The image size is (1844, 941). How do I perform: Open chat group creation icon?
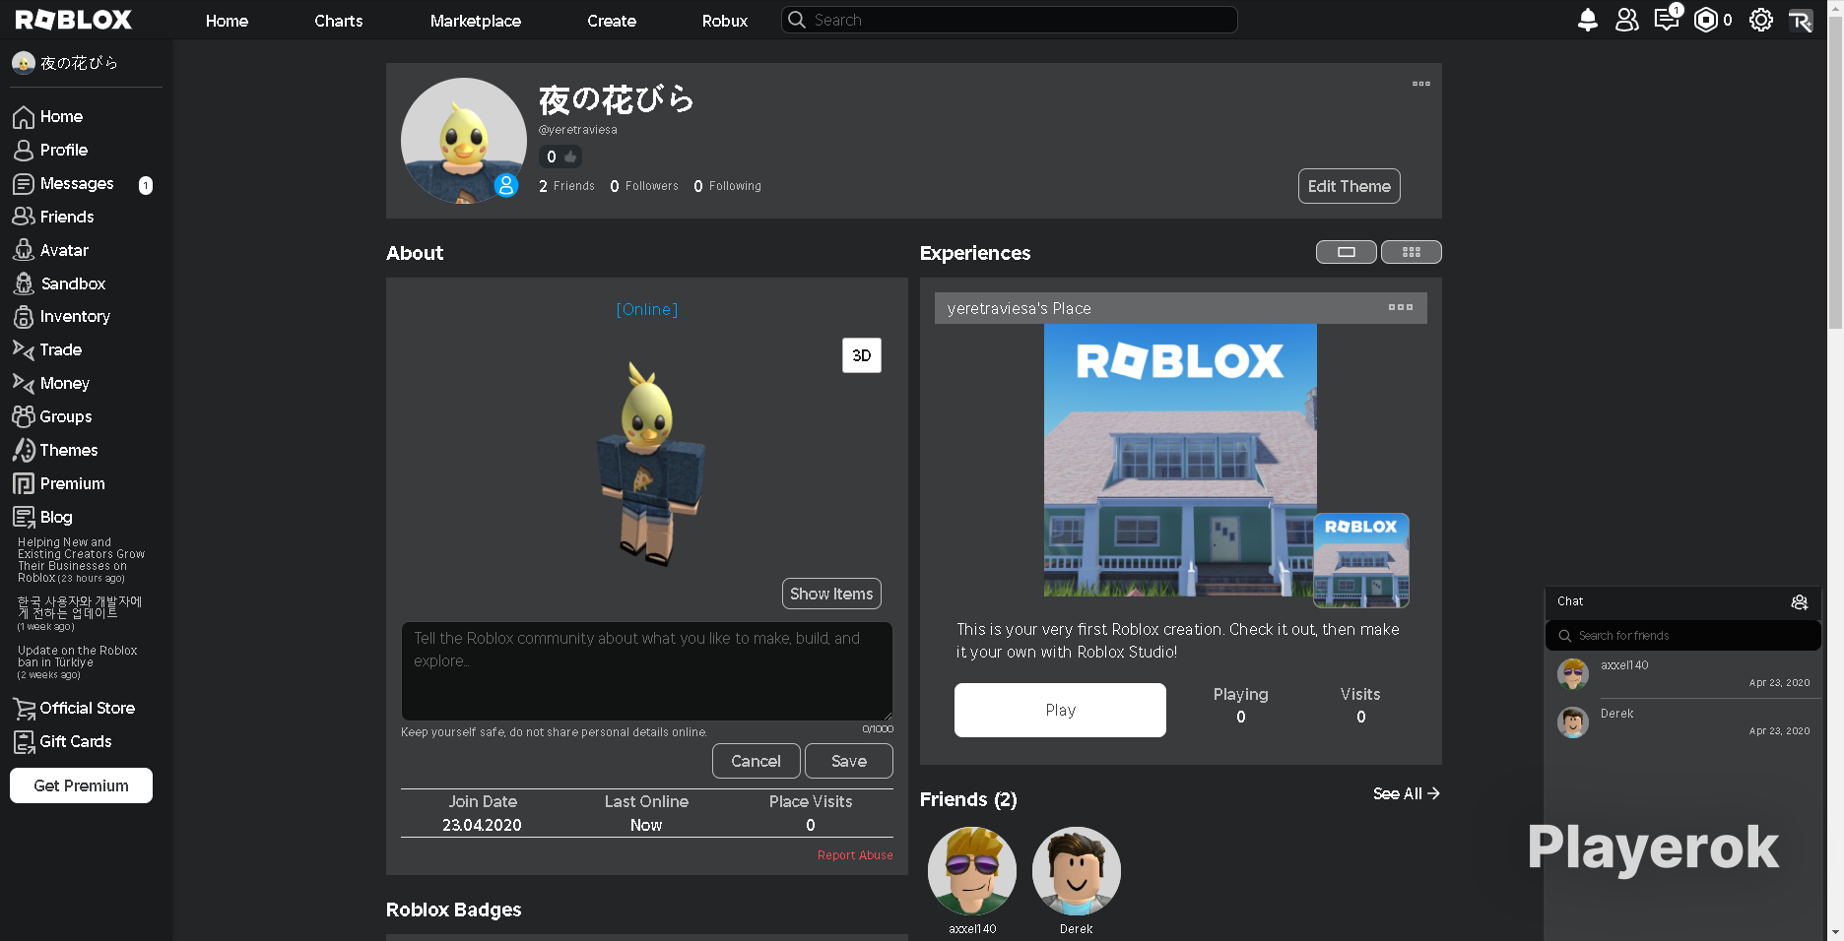point(1800,602)
